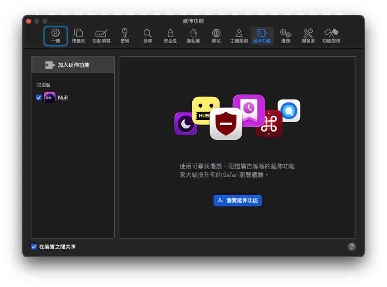Click the 瀏覽延伸功能 button
This screenshot has height=287, width=387.
click(237, 200)
